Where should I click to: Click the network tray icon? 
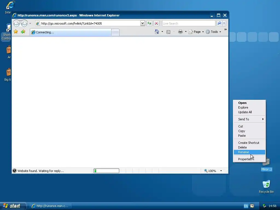(x=264, y=206)
